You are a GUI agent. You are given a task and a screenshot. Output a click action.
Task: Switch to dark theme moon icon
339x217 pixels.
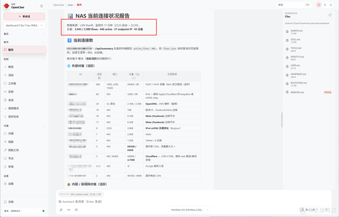point(331,5)
